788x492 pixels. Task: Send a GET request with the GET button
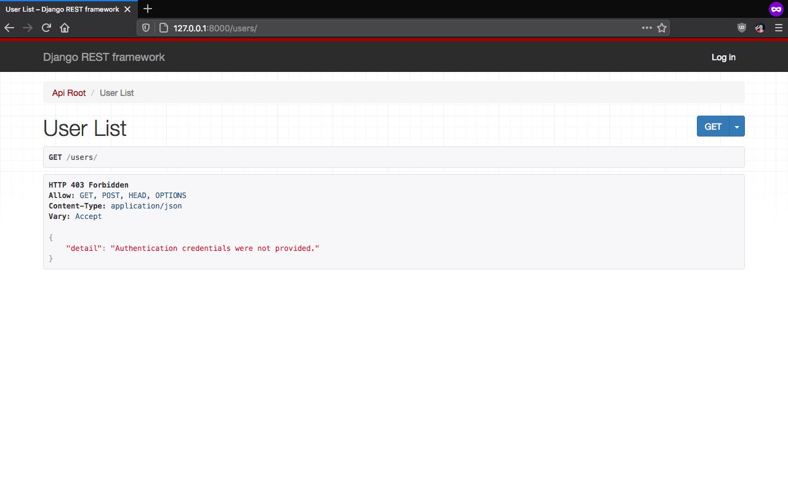click(713, 126)
